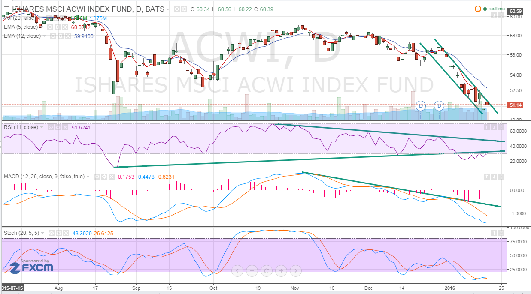This screenshot has width=531, height=294.
Task: Click the RSI value 51.6241
Action: pyautogui.click(x=81, y=127)
